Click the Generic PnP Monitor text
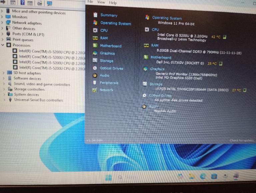This screenshot has width=256, height=193. [186, 74]
